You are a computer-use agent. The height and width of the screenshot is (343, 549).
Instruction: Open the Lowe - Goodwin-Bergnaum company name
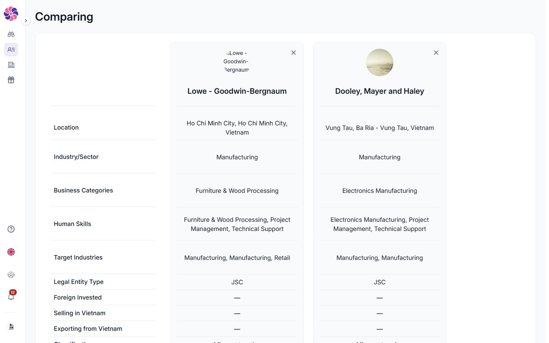point(237,91)
